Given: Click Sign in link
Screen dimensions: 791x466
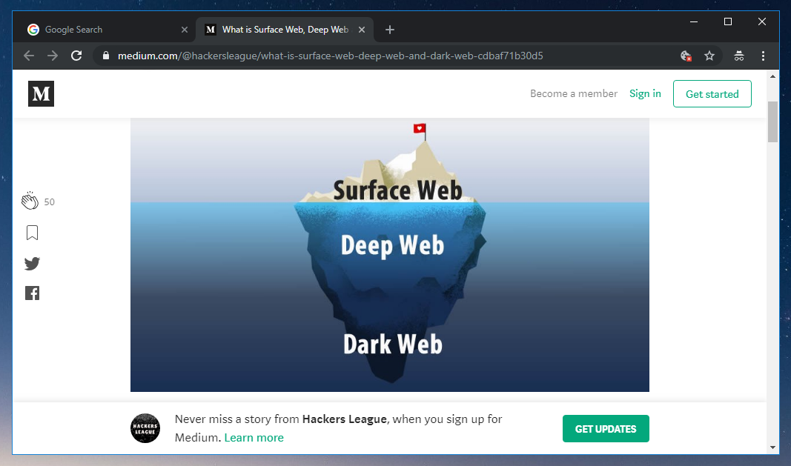Looking at the screenshot, I should [x=645, y=94].
